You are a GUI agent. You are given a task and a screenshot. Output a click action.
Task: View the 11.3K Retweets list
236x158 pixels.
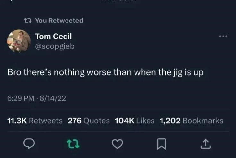(35, 121)
